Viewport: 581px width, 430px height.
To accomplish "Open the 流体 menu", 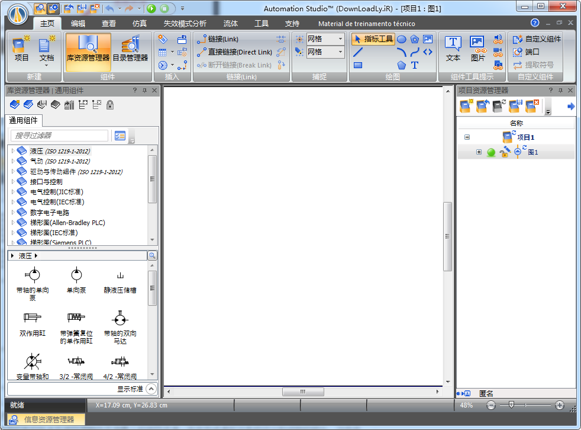I will click(x=230, y=24).
